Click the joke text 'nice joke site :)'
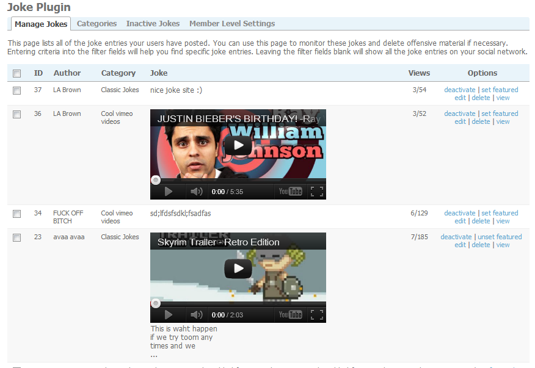The width and height of the screenshot is (535, 368). coord(176,90)
